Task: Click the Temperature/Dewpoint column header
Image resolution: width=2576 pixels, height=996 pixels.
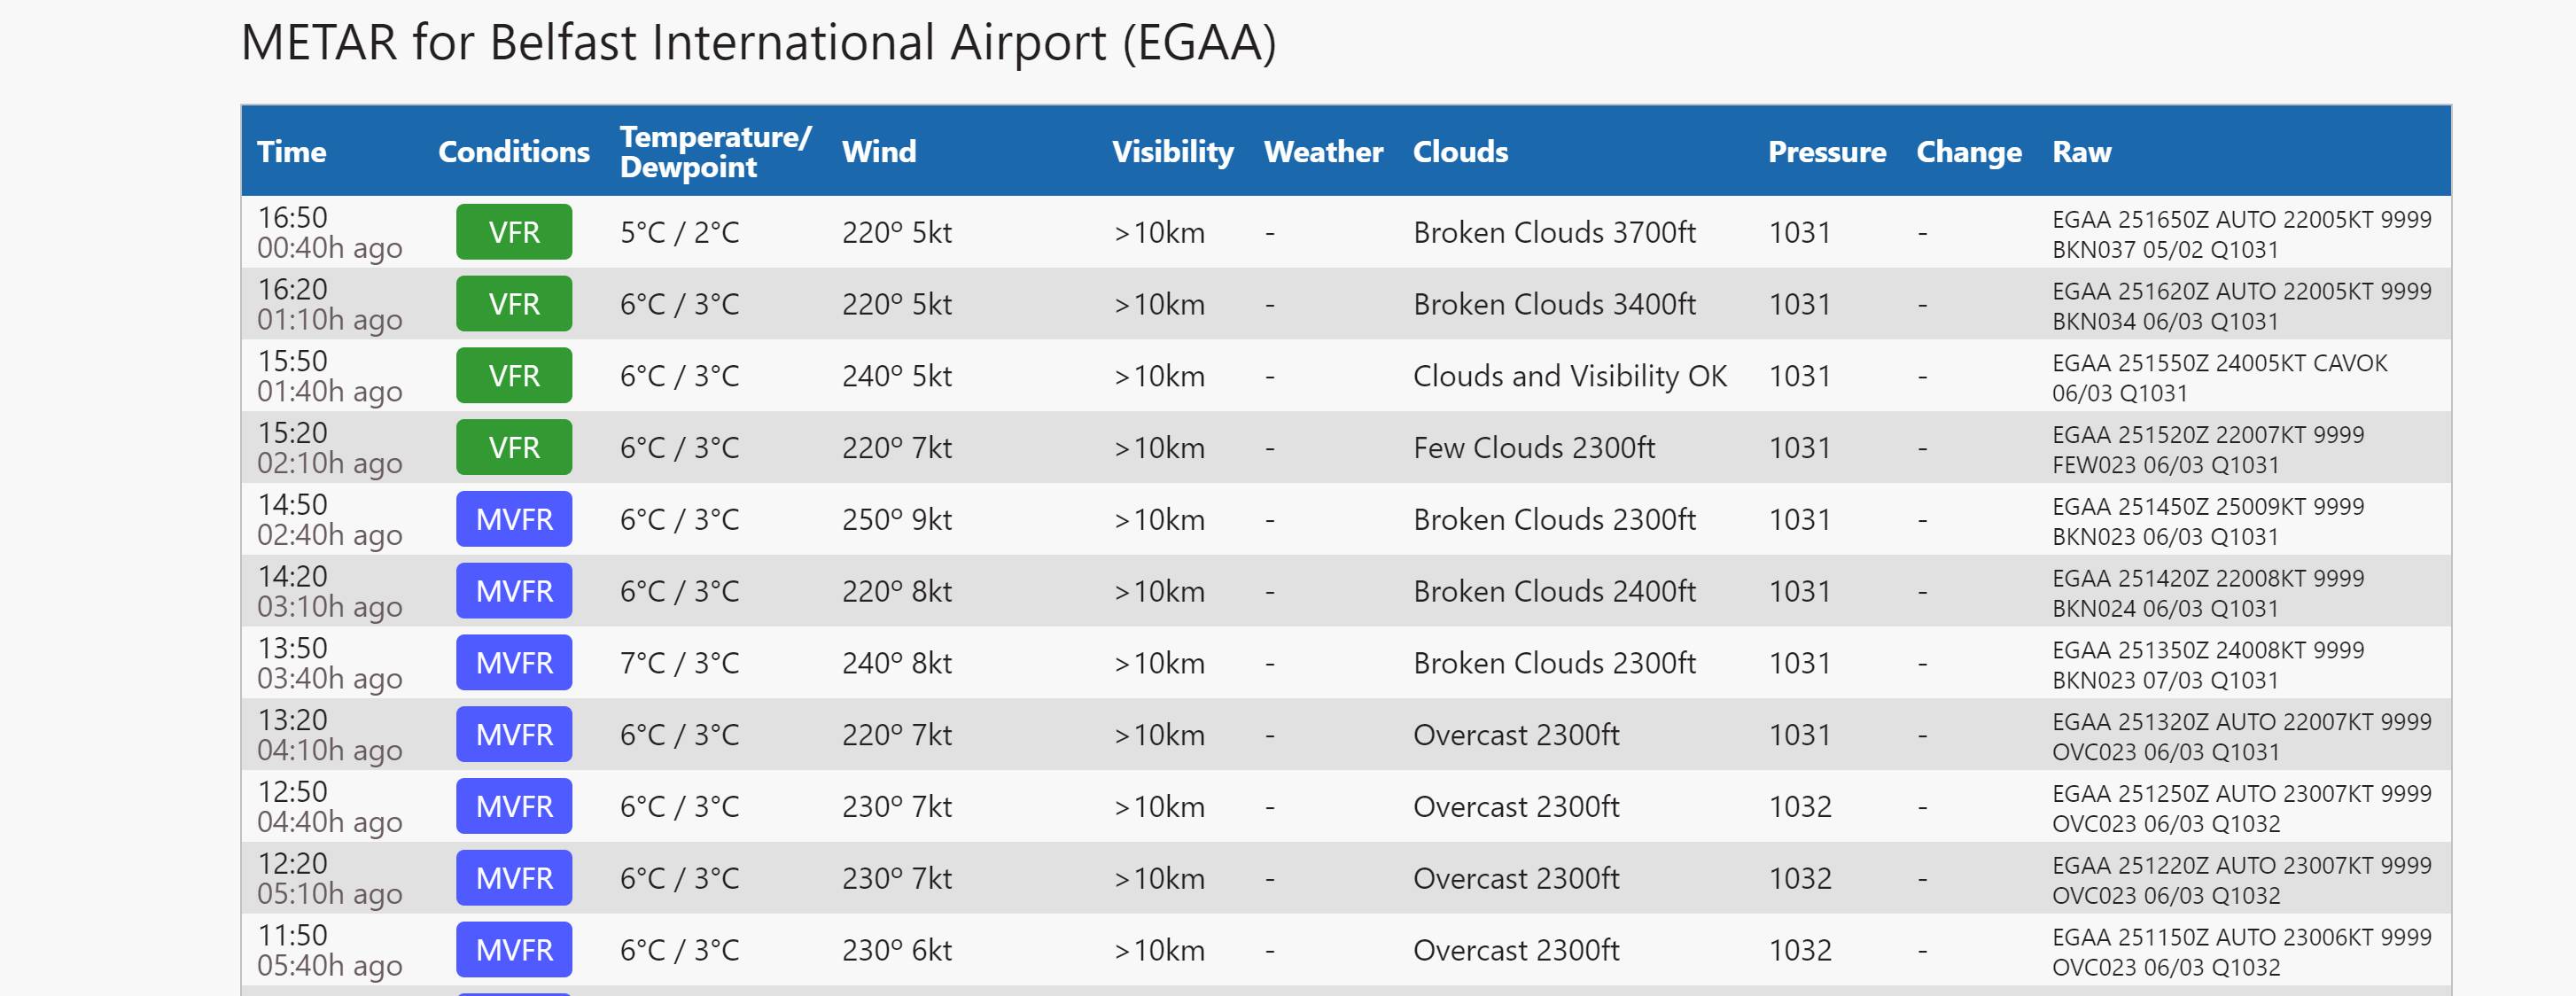Action: click(x=715, y=152)
